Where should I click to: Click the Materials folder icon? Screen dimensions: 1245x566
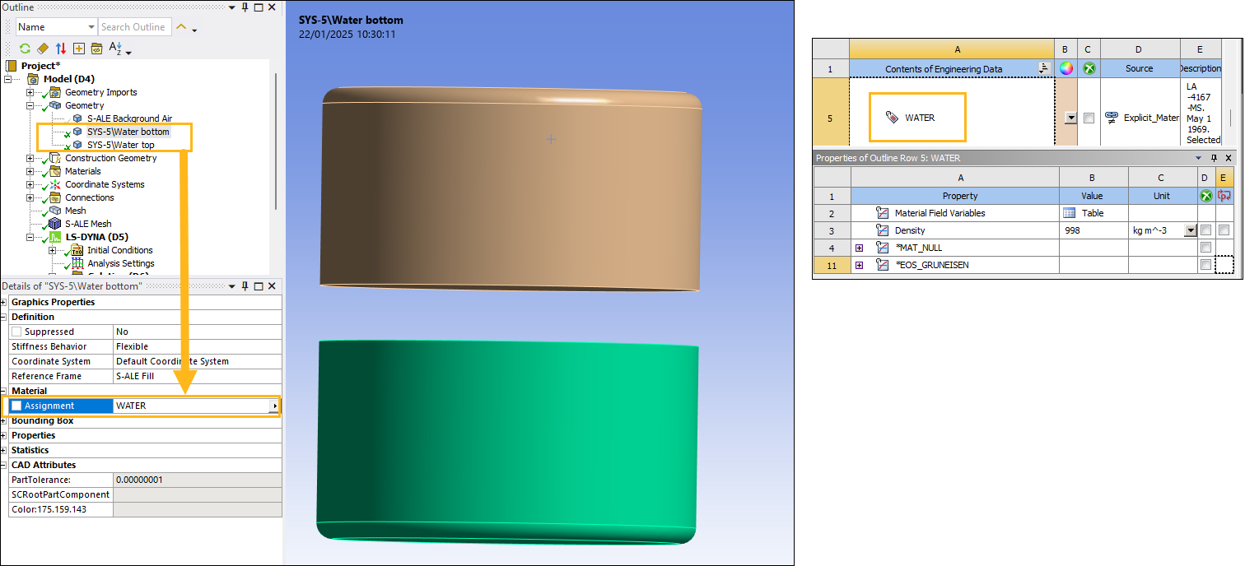click(55, 171)
